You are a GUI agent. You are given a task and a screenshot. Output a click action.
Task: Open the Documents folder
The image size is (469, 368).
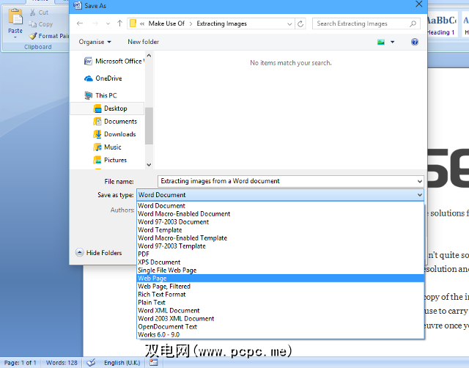(115, 122)
